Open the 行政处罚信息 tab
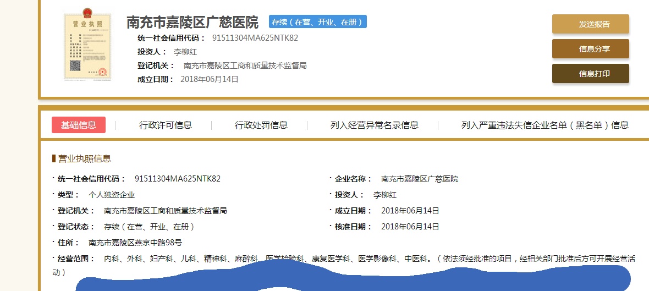The width and height of the screenshot is (649, 291). coord(261,125)
